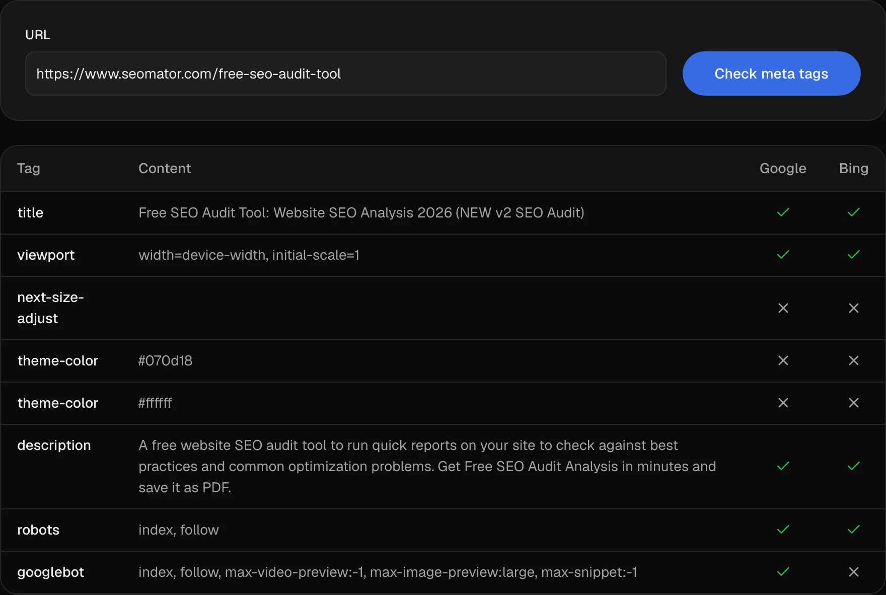Select the description tag name cell
Screen dimensions: 886x595
point(54,445)
